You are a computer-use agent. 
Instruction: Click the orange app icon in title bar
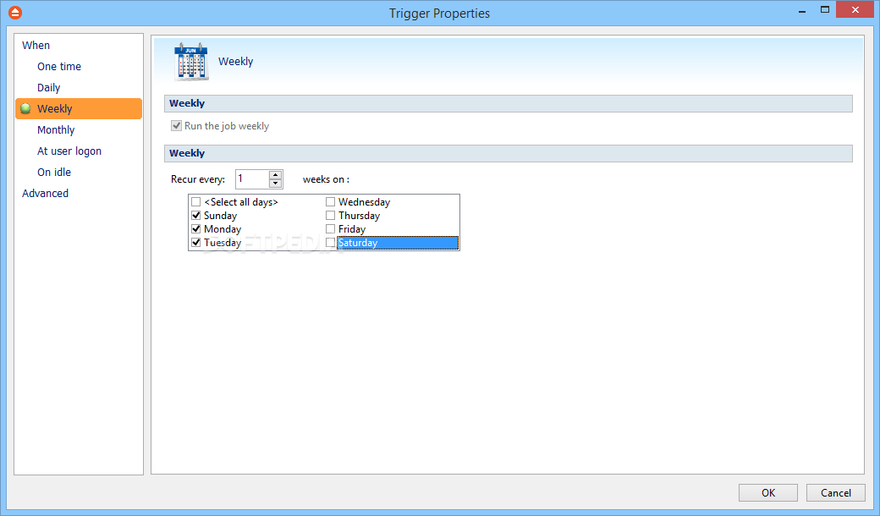15,13
